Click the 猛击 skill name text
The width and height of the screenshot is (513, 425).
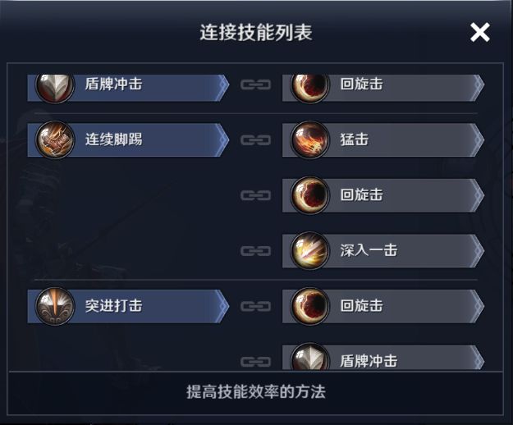click(355, 139)
